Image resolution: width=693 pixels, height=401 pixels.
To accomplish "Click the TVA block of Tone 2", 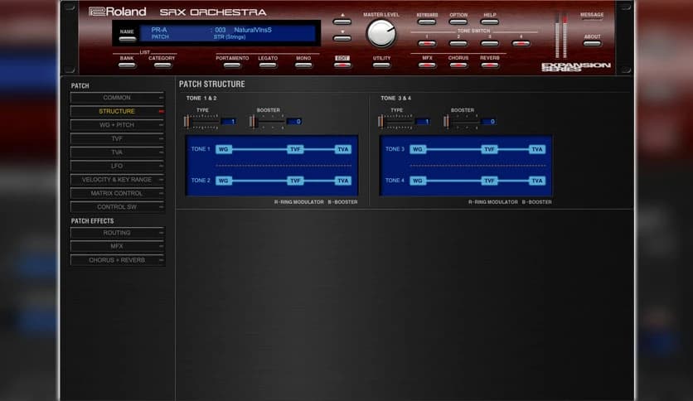I will (x=343, y=181).
